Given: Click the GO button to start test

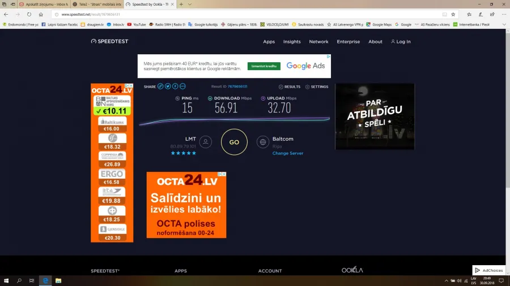Looking at the screenshot, I should [x=234, y=142].
